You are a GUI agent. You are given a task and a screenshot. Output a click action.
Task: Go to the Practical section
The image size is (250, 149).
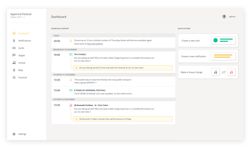(x=22, y=78)
